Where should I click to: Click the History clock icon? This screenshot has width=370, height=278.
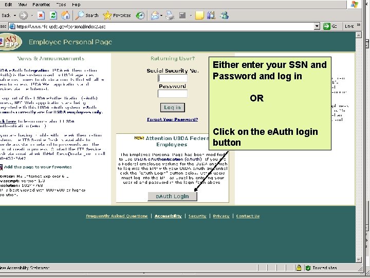[140, 16]
